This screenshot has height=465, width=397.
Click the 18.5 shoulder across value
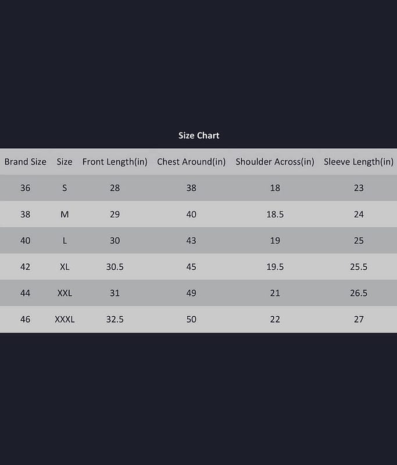coord(275,214)
